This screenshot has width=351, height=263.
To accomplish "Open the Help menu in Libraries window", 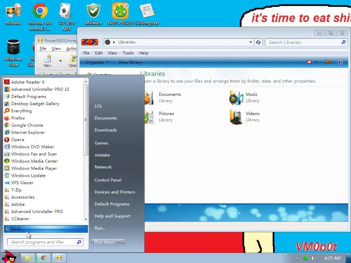I will [144, 53].
